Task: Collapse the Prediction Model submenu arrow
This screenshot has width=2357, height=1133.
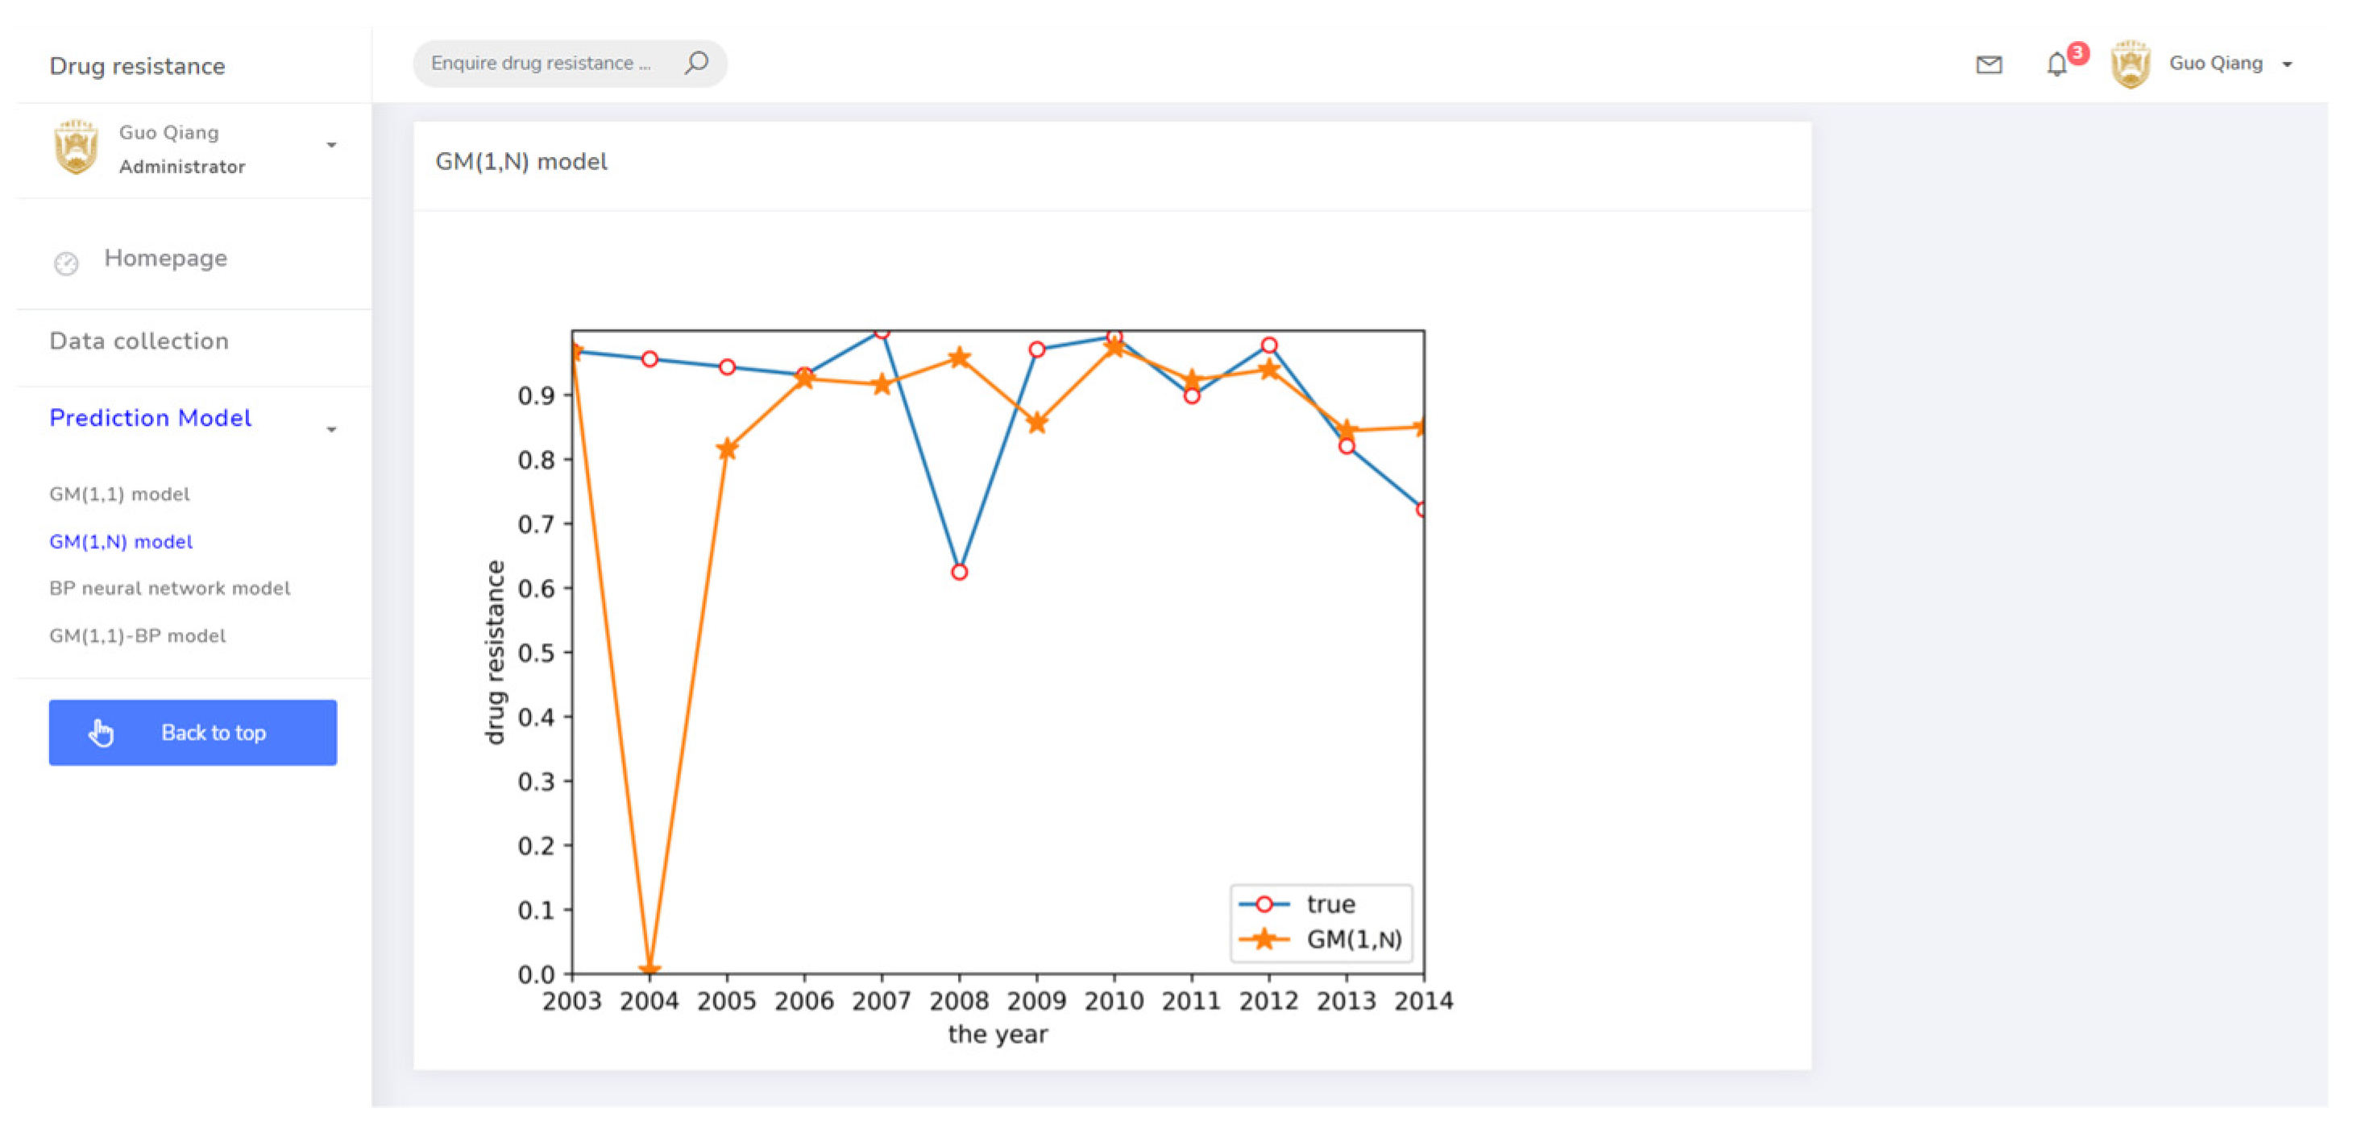Action: pyautogui.click(x=331, y=429)
